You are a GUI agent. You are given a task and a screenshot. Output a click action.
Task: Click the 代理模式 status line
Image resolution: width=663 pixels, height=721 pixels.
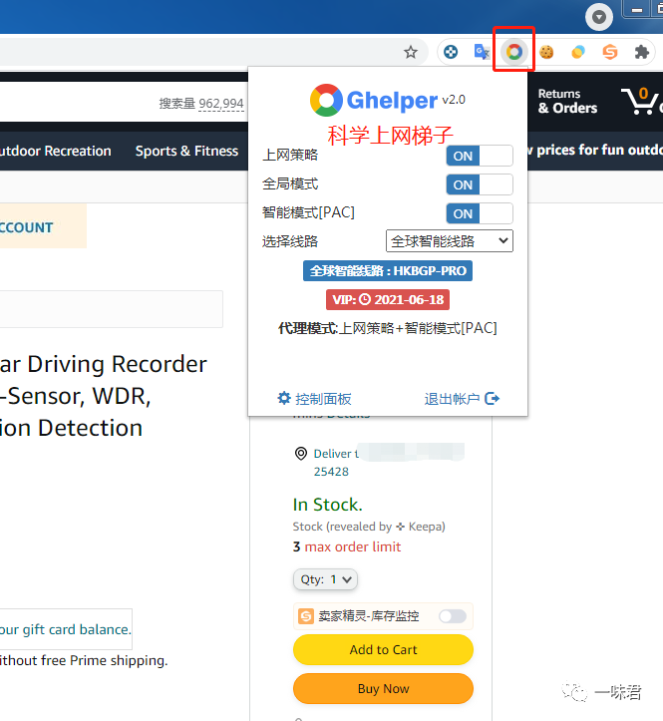(388, 328)
